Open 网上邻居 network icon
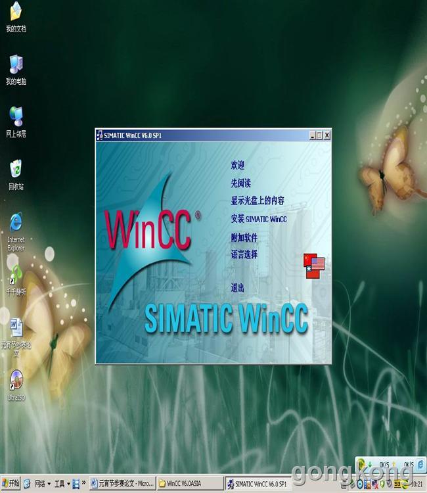This screenshot has height=493, width=427. point(15,117)
